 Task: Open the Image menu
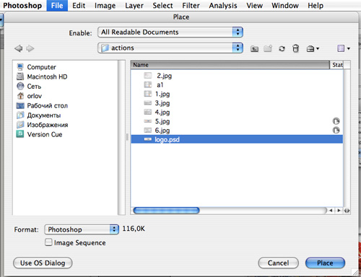[x=105, y=6]
